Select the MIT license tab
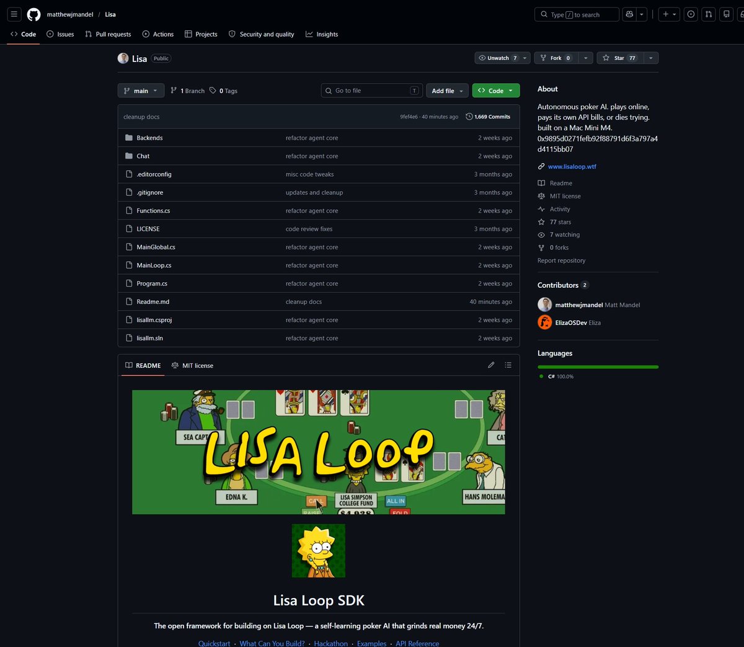Image resolution: width=744 pixels, height=647 pixels. tap(192, 365)
